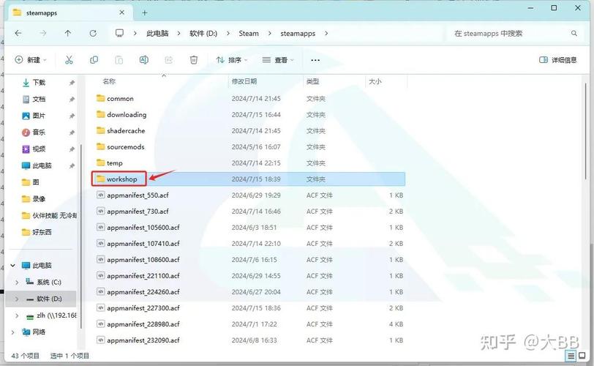Open the 音乐 Music quick access item
The height and width of the screenshot is (366, 594).
point(39,132)
